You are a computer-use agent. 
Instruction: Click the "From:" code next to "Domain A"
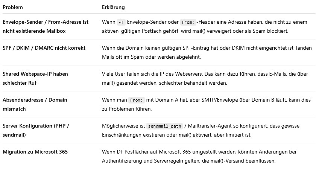click(x=136, y=100)
